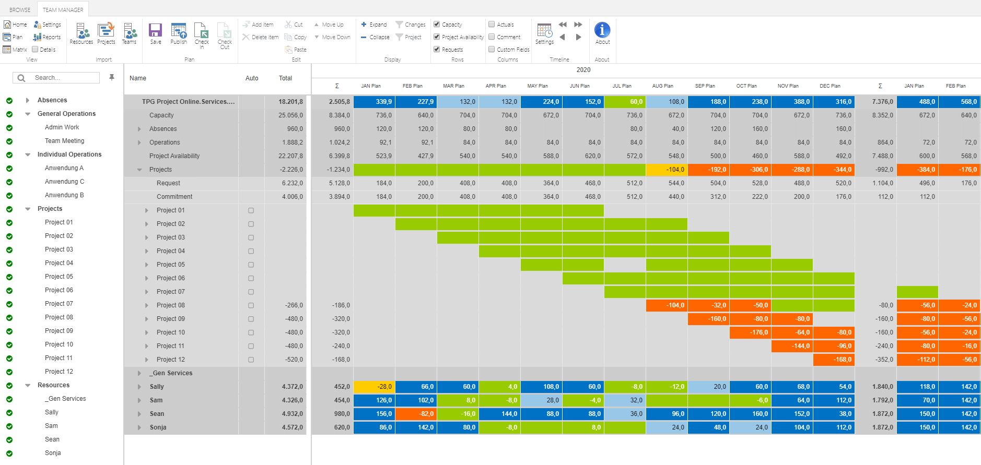Select the TEAM MANAGER tab
The height and width of the screenshot is (465, 981).
tap(63, 9)
